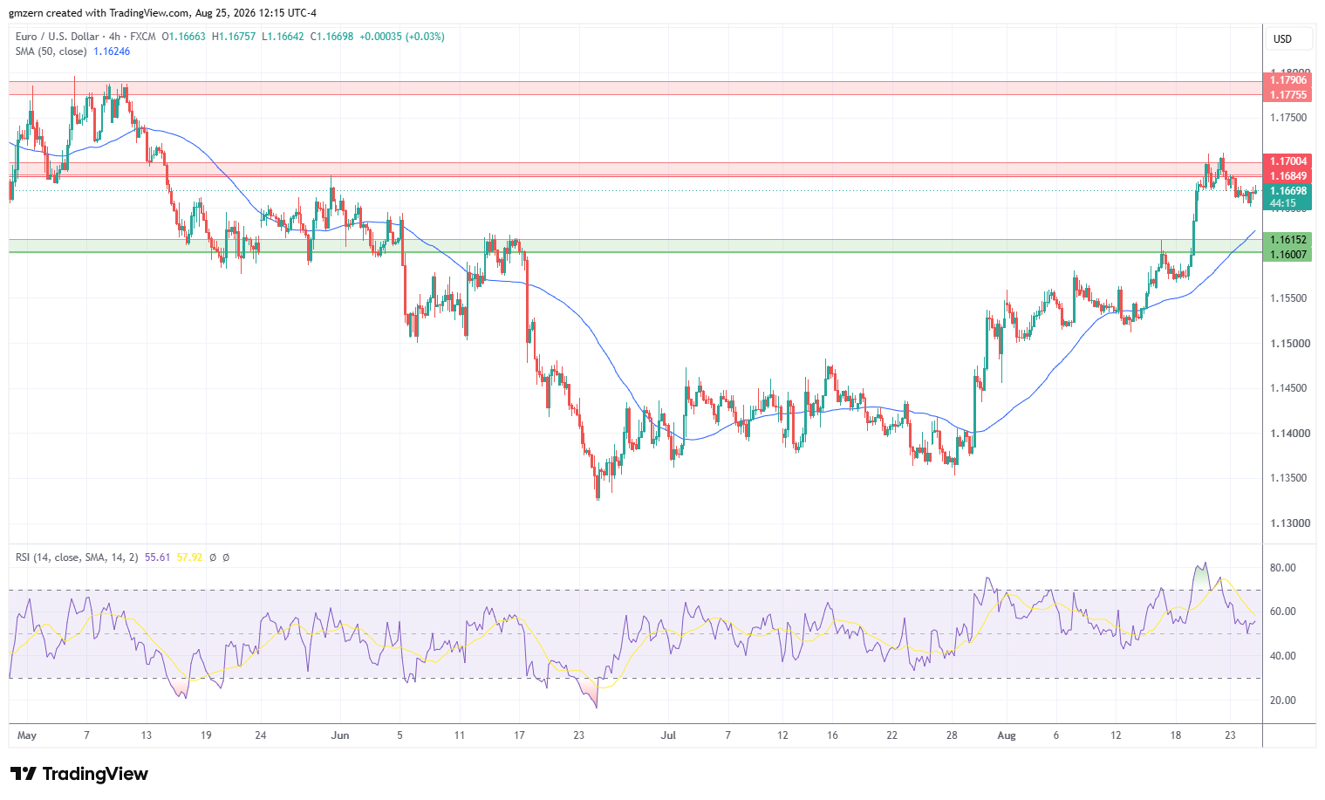
Task: Click the 80.00 RSI scale label
Action: click(1282, 568)
